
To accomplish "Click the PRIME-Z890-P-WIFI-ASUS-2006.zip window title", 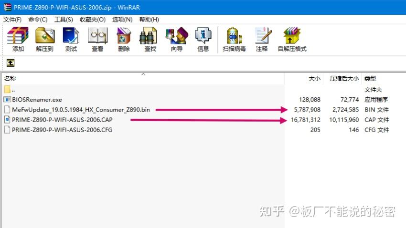I will (76, 7).
